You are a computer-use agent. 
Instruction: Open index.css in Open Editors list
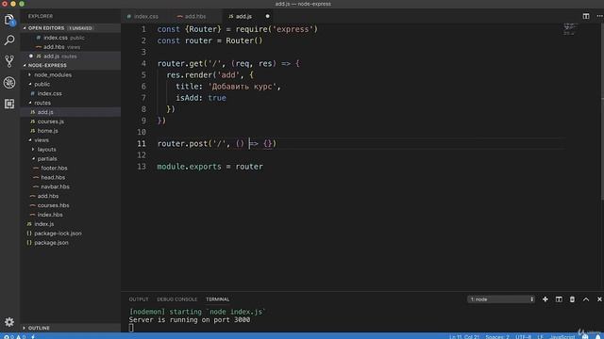[x=71, y=38]
